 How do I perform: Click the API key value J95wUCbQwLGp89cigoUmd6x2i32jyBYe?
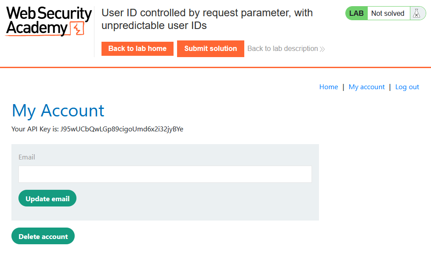[122, 129]
